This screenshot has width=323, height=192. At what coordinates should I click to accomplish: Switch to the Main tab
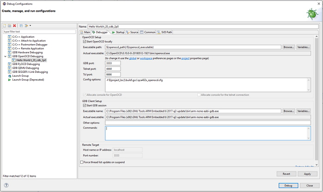85,32
